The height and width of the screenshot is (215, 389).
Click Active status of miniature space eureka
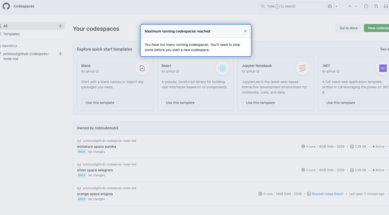pyautogui.click(x=378, y=146)
